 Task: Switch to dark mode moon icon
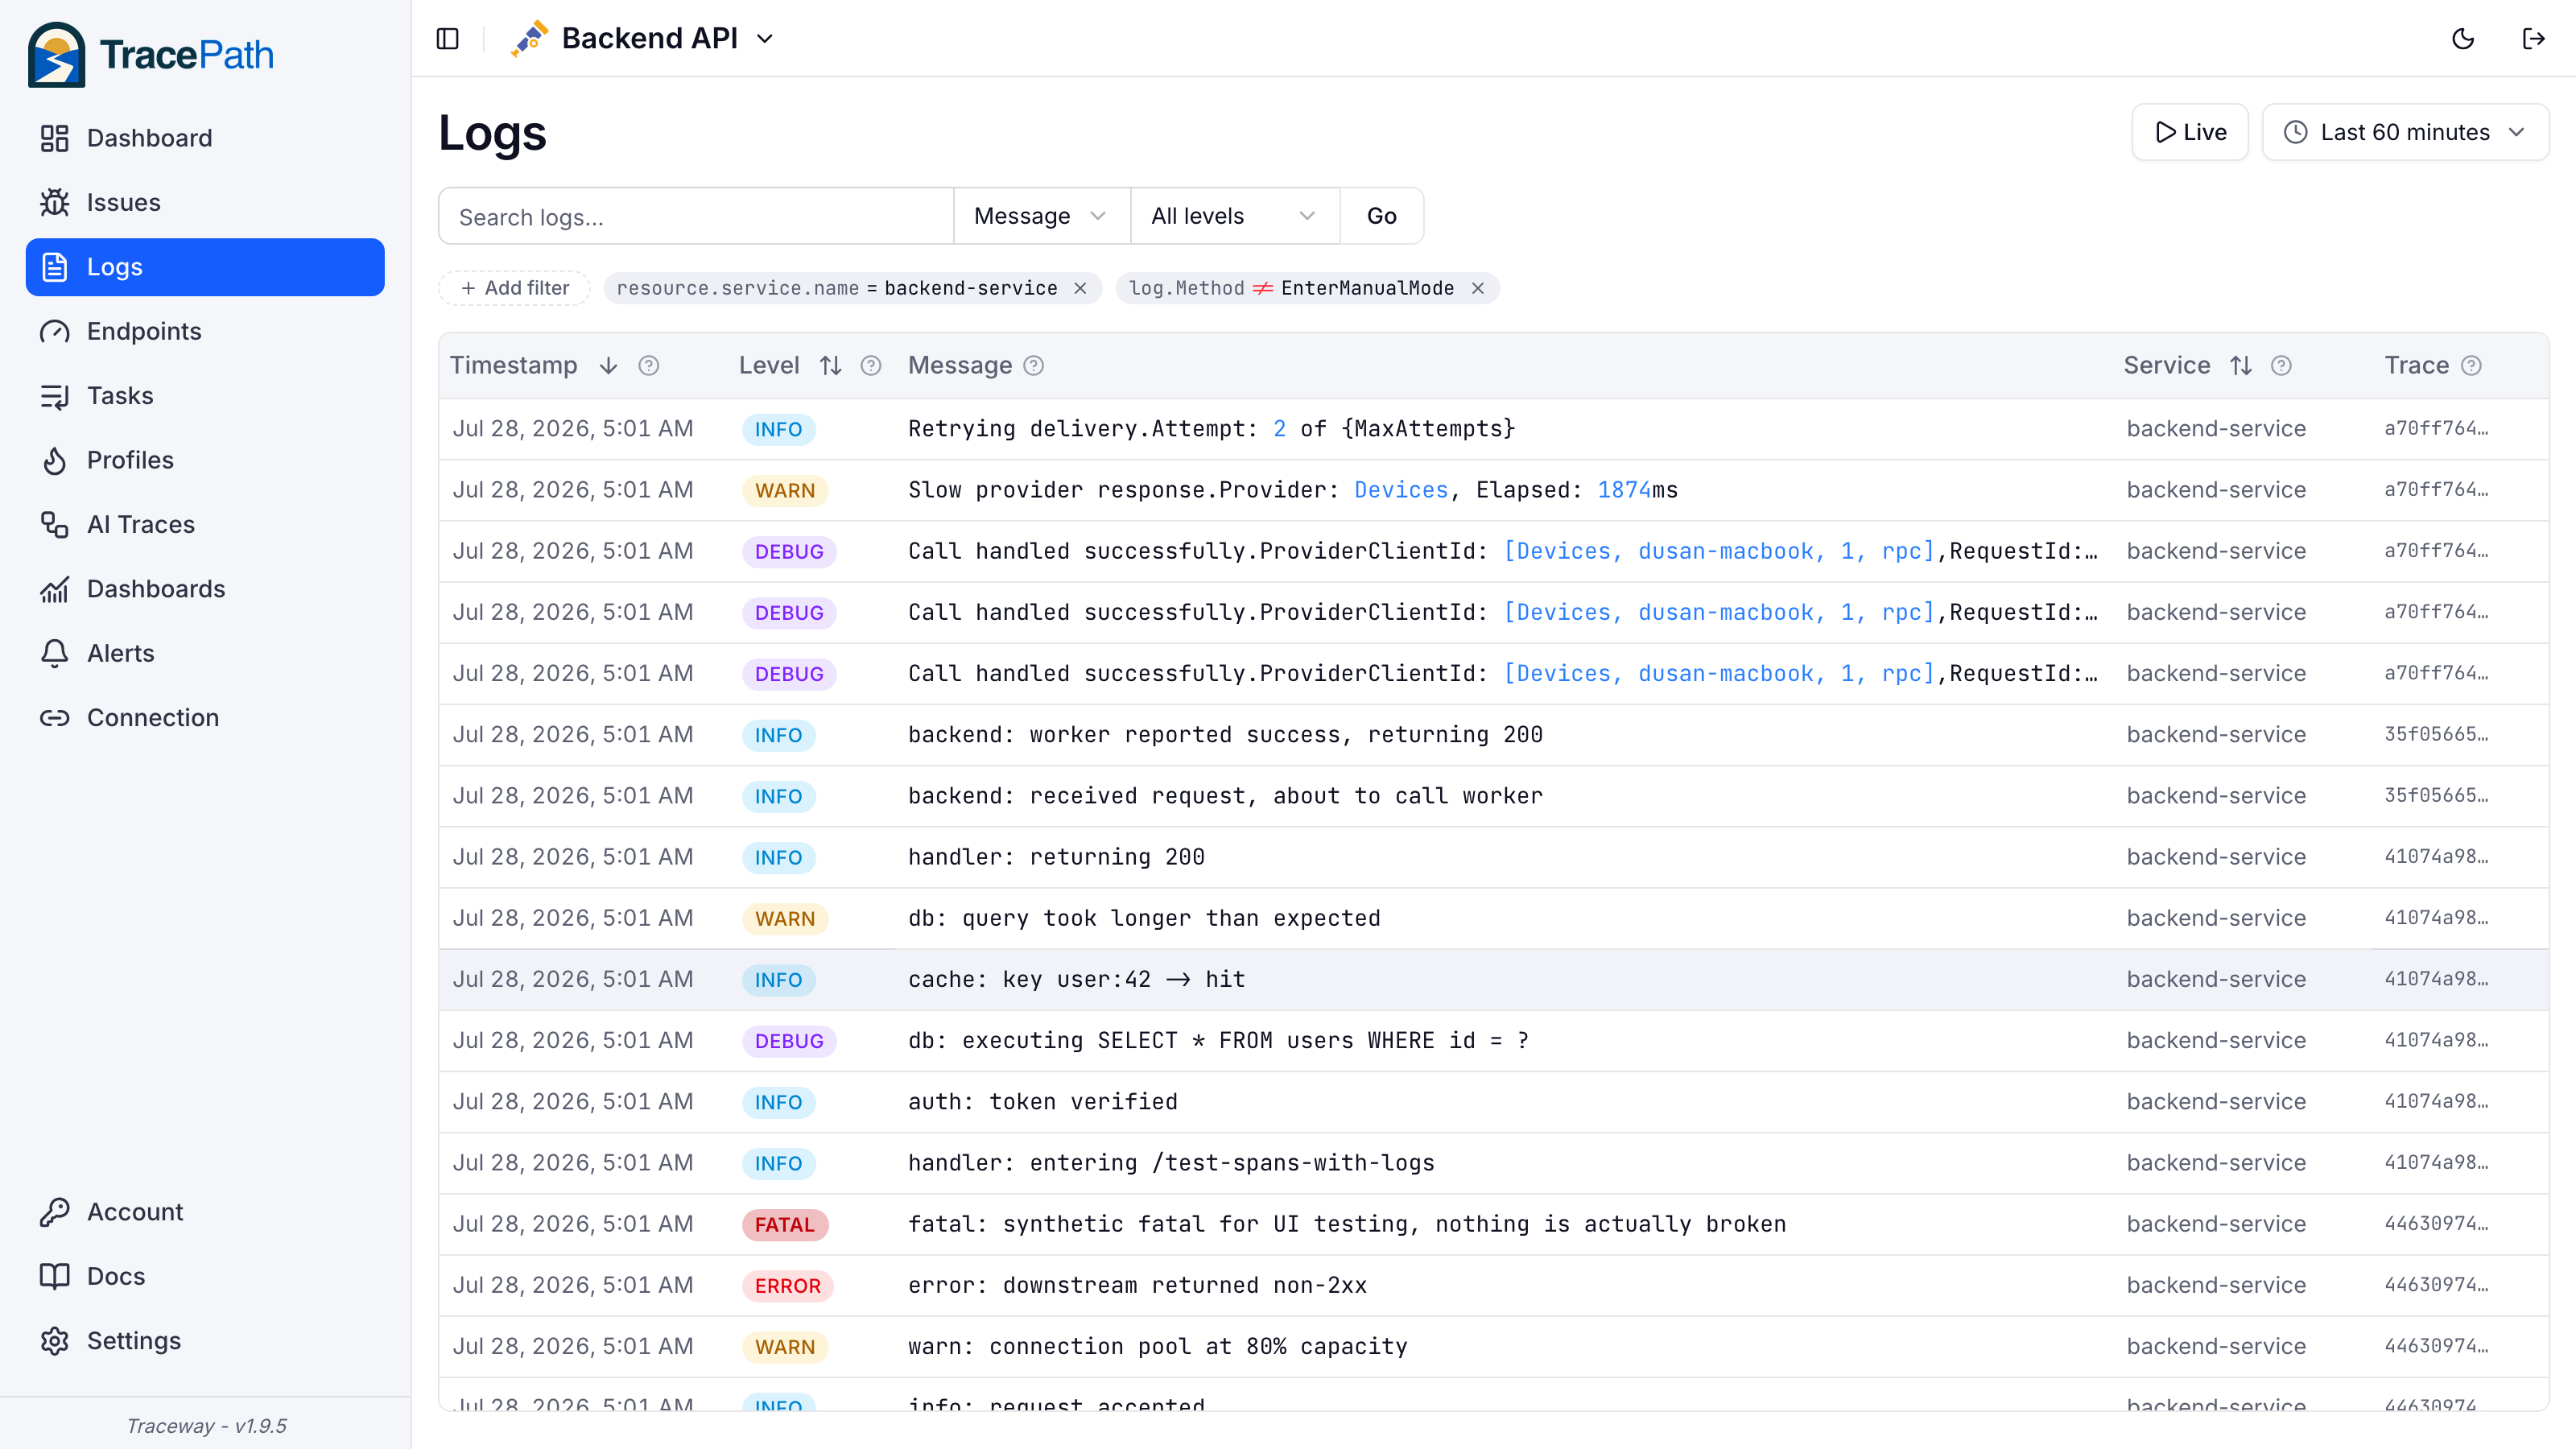2463,38
